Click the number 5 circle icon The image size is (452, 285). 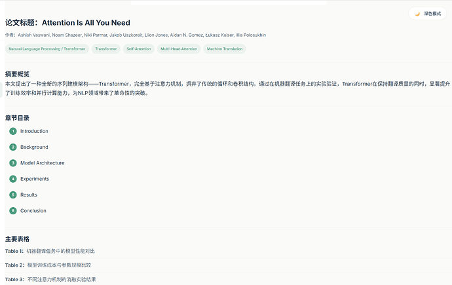tap(13, 195)
